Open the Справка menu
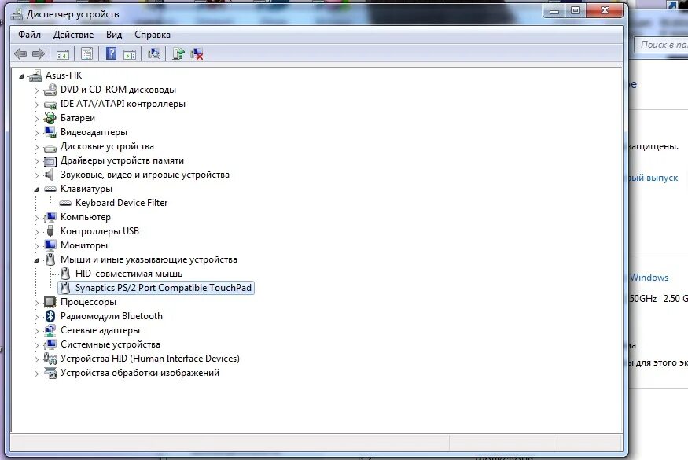The width and height of the screenshot is (688, 460). [x=153, y=35]
